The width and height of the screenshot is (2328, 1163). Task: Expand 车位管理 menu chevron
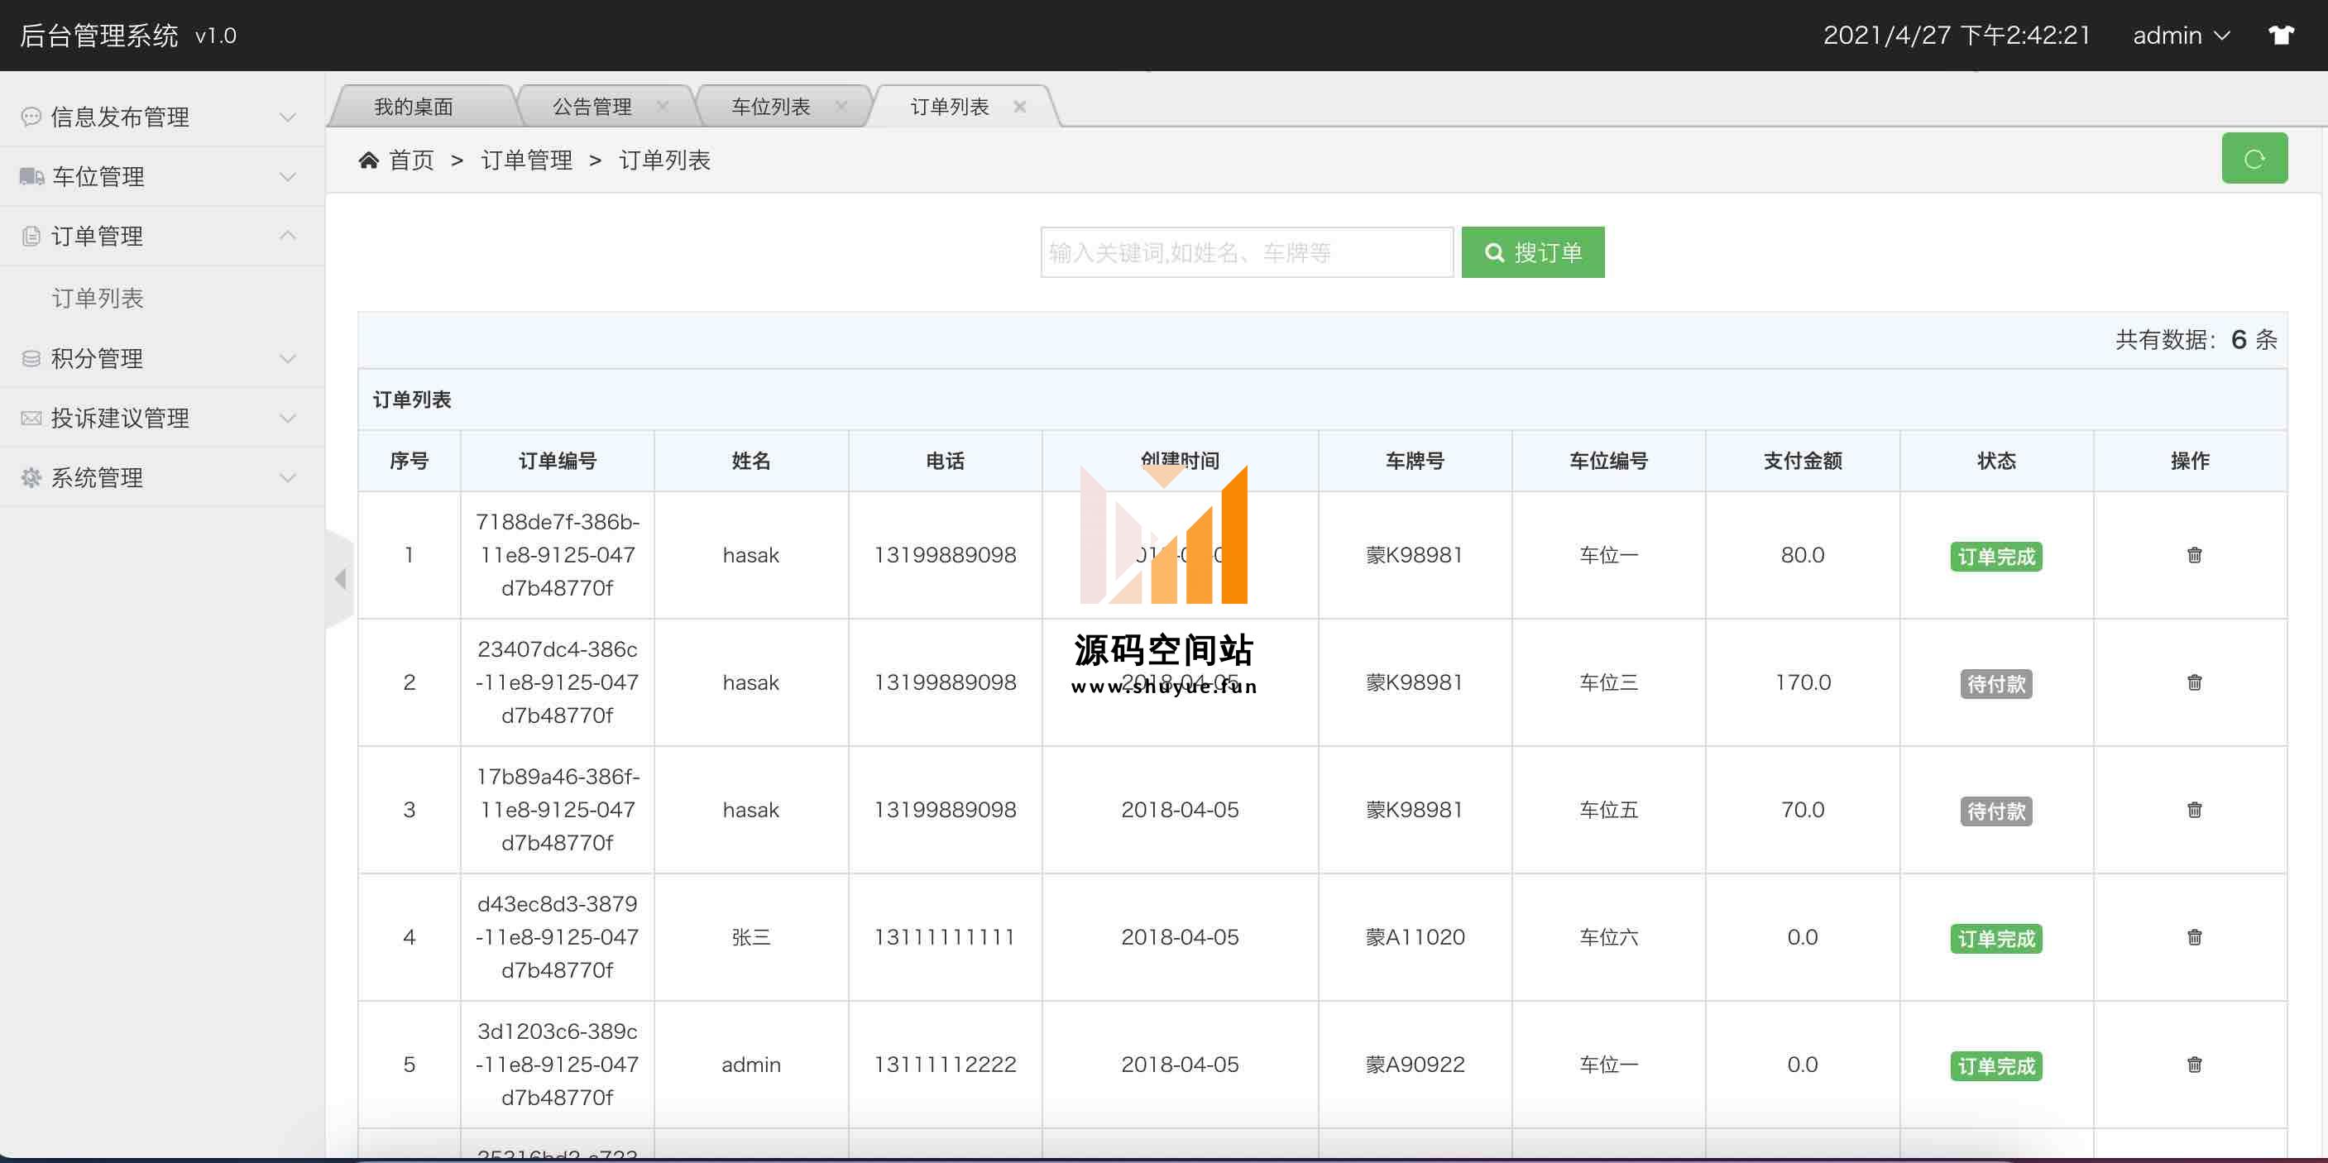287,176
